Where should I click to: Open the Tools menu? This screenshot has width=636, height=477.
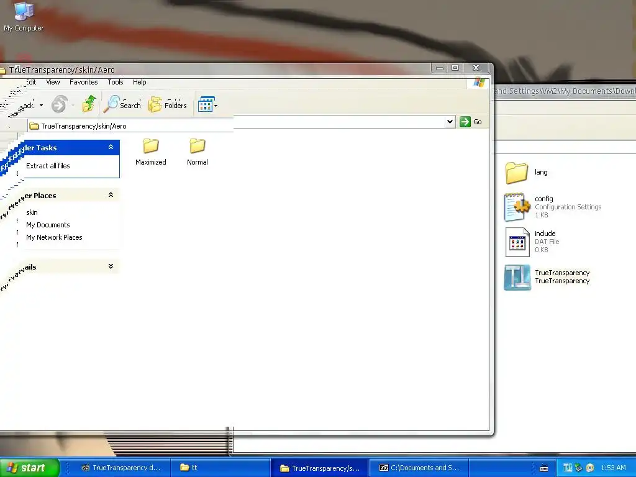tap(115, 82)
